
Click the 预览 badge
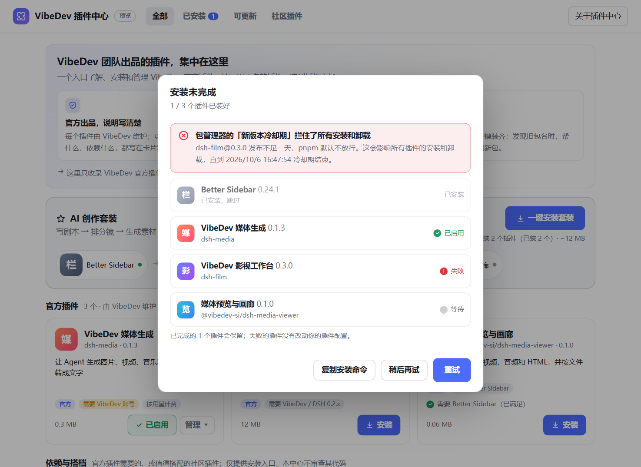pyautogui.click(x=125, y=16)
